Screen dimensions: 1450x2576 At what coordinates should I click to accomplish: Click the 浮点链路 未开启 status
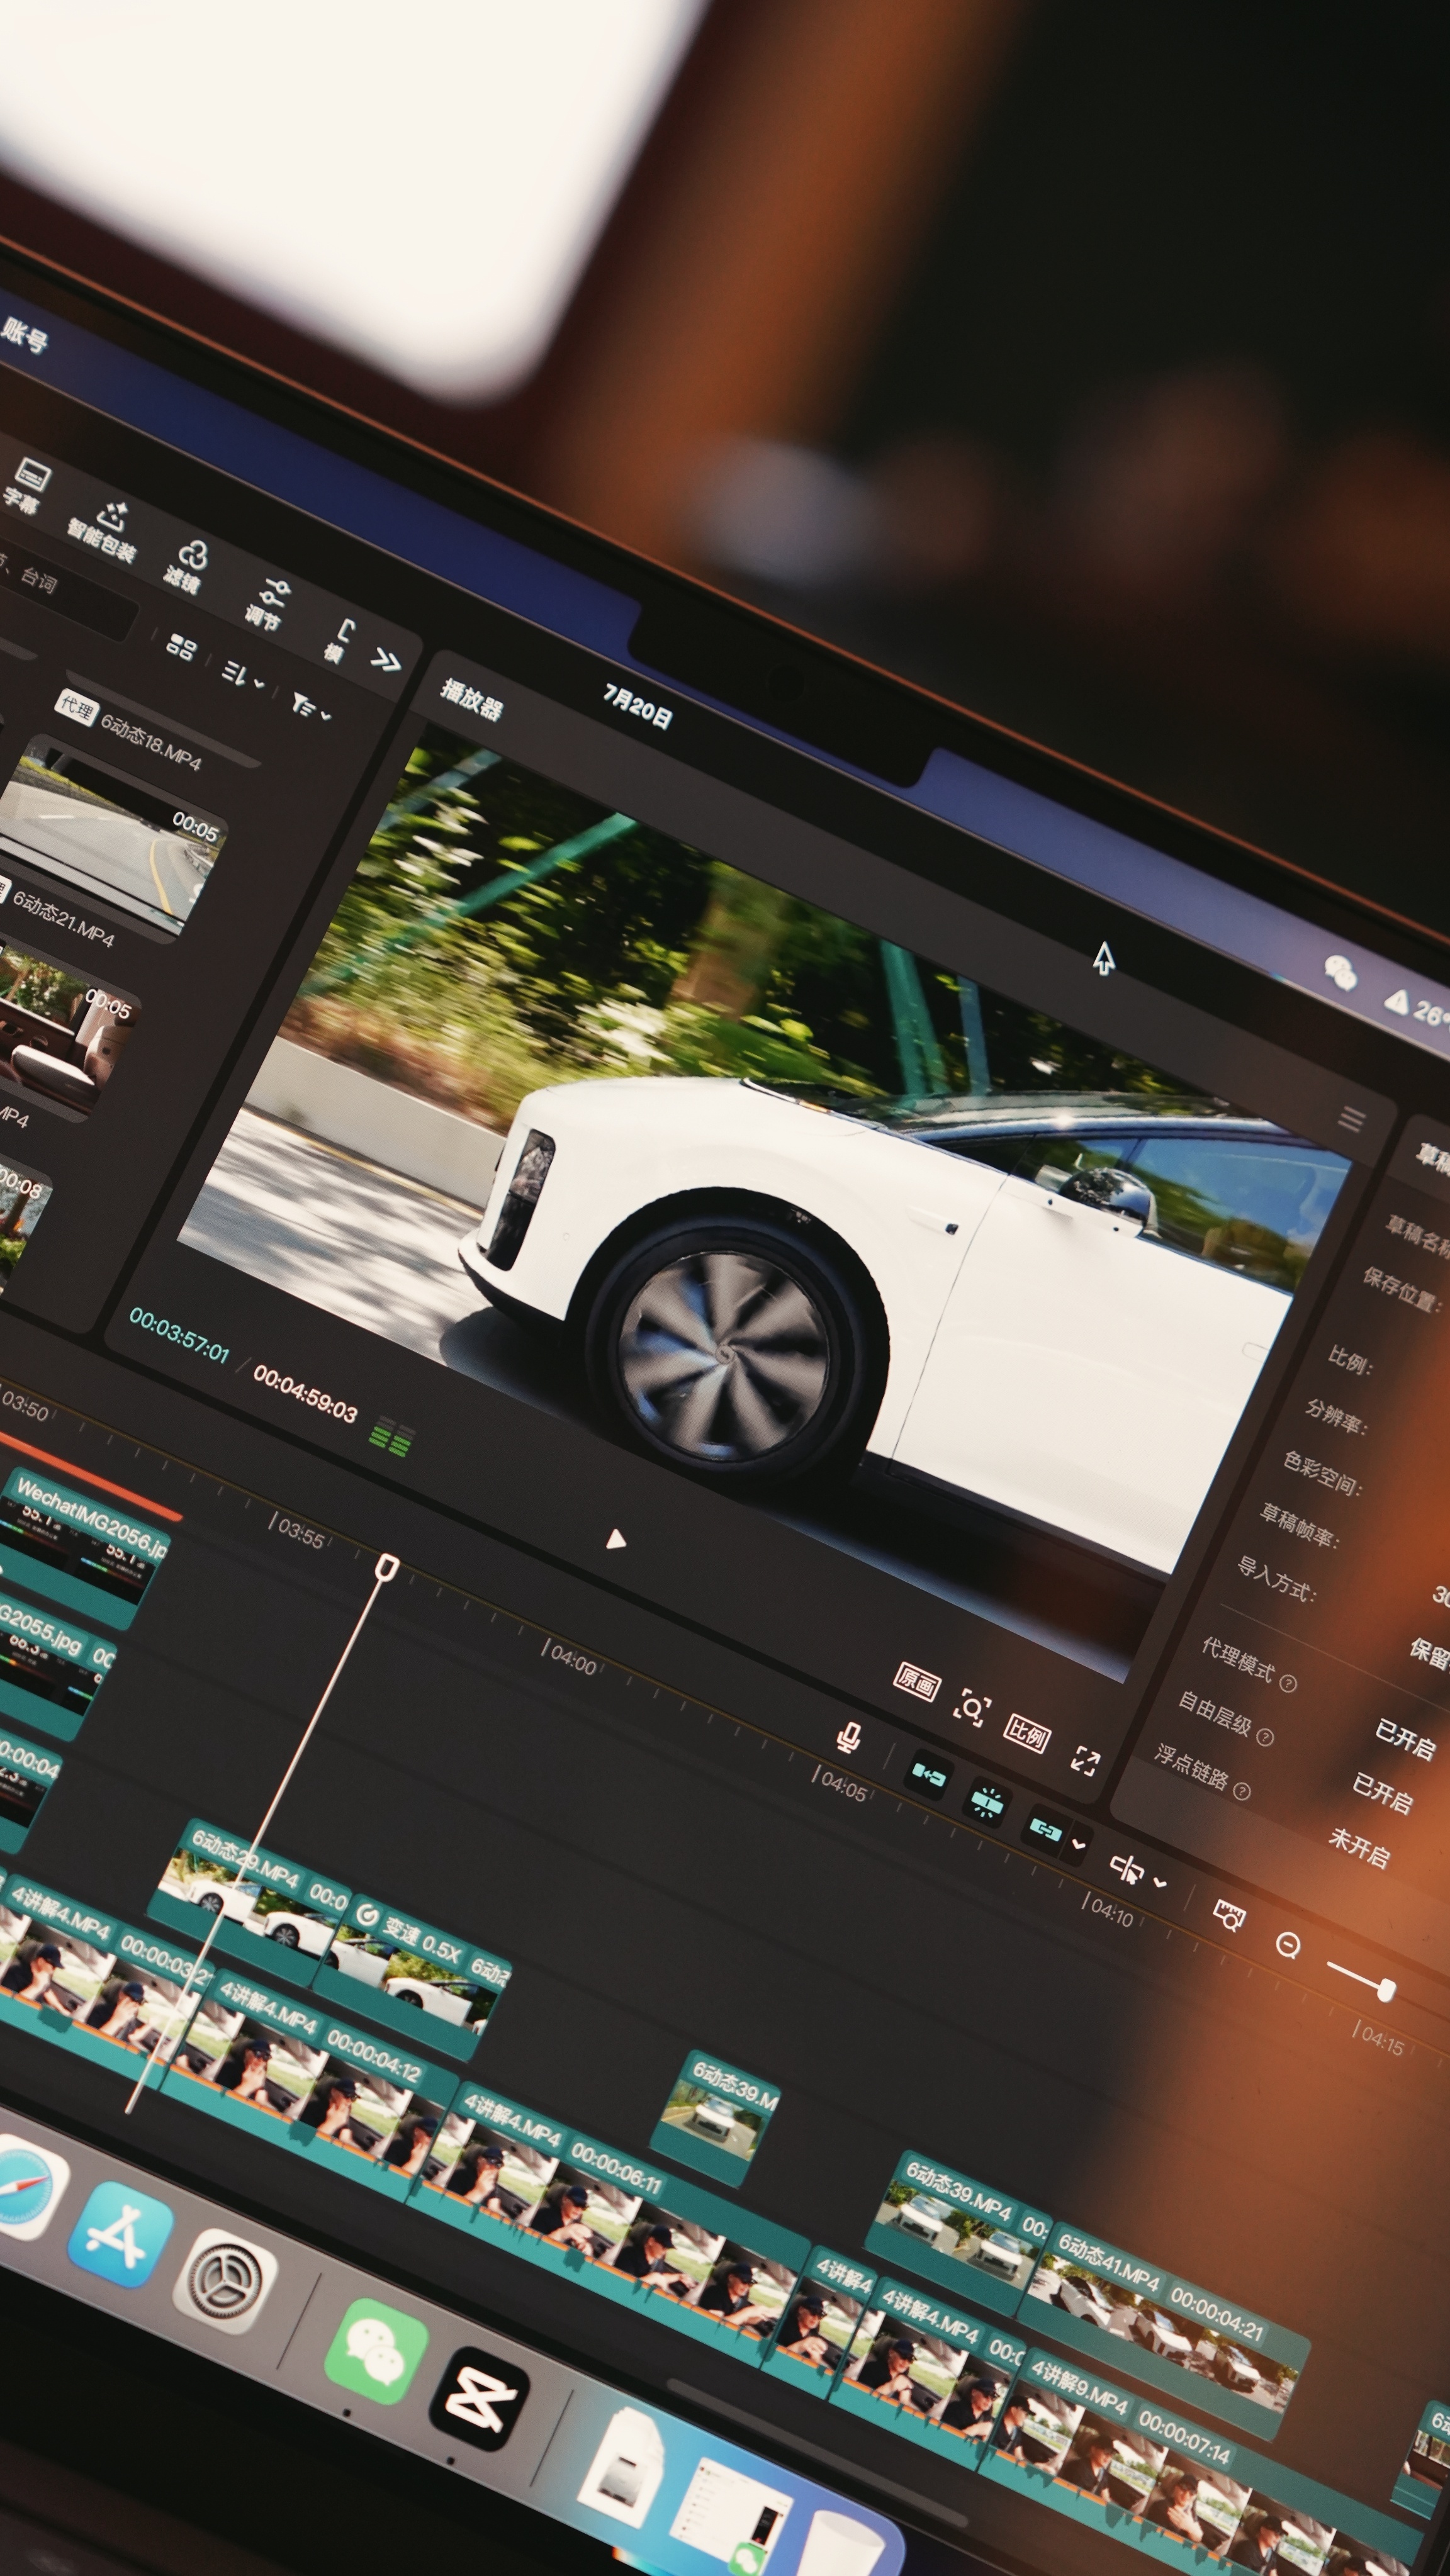coord(1359,1847)
